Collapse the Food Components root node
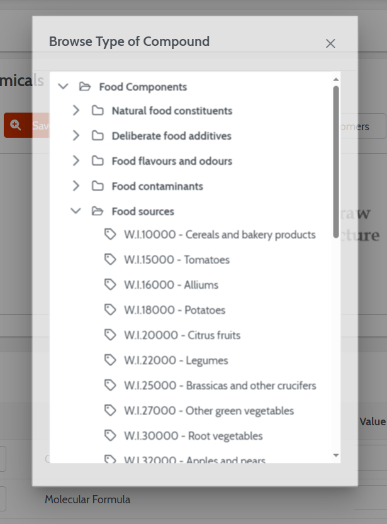The image size is (387, 524). 63,87
